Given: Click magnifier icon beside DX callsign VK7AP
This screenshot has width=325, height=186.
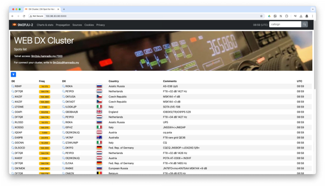Looking at the screenshot, I should (x=63, y=137).
